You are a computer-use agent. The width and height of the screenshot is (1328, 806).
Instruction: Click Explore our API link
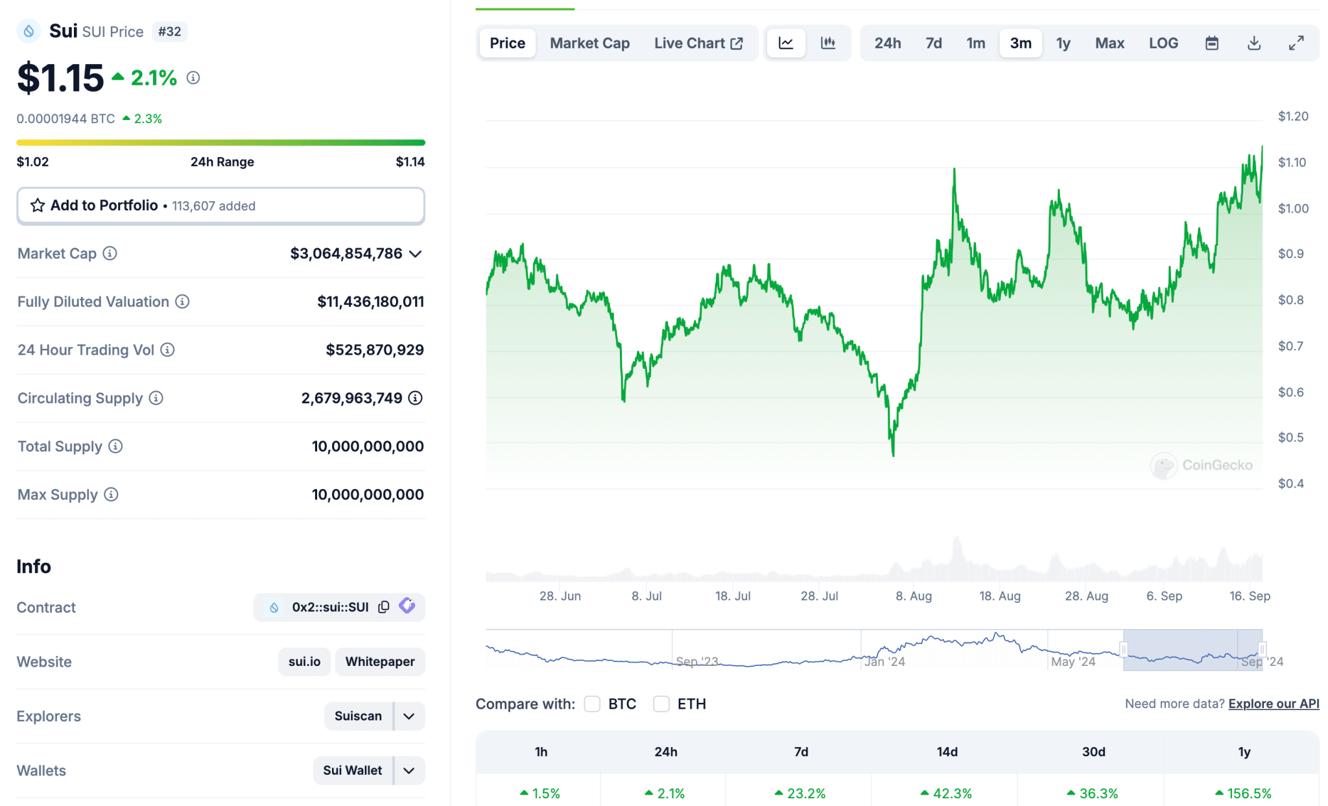[1274, 704]
